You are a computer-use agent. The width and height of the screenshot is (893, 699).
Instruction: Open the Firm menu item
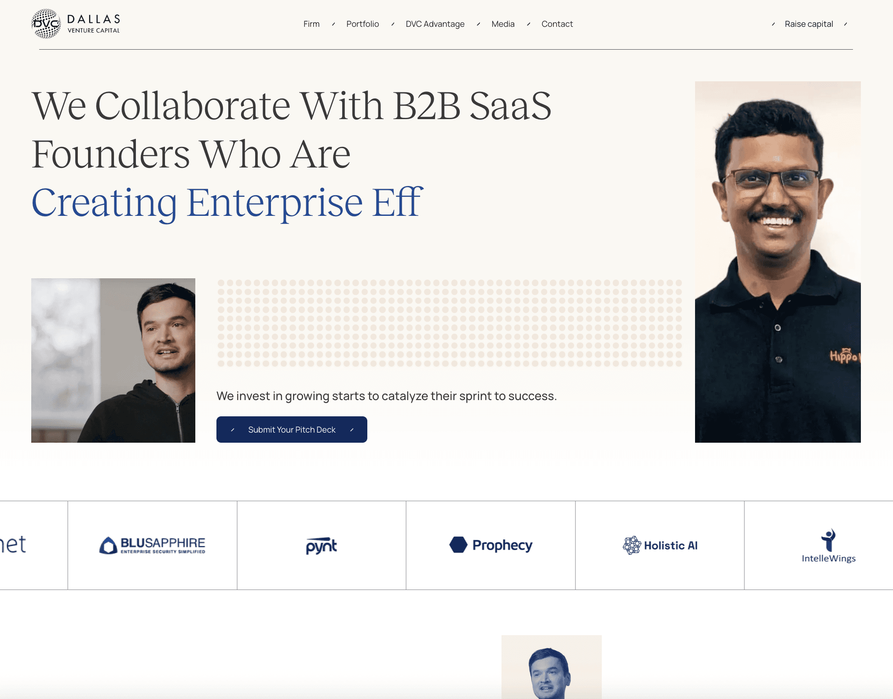click(x=311, y=24)
